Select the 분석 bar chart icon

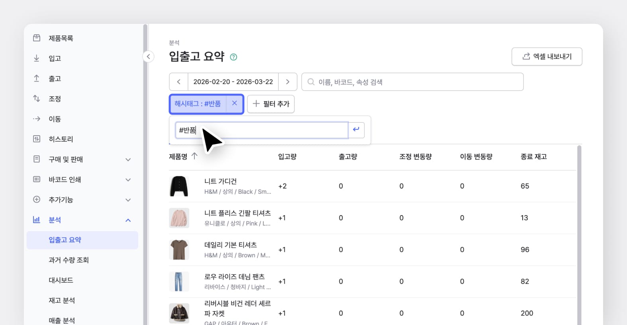[37, 220]
